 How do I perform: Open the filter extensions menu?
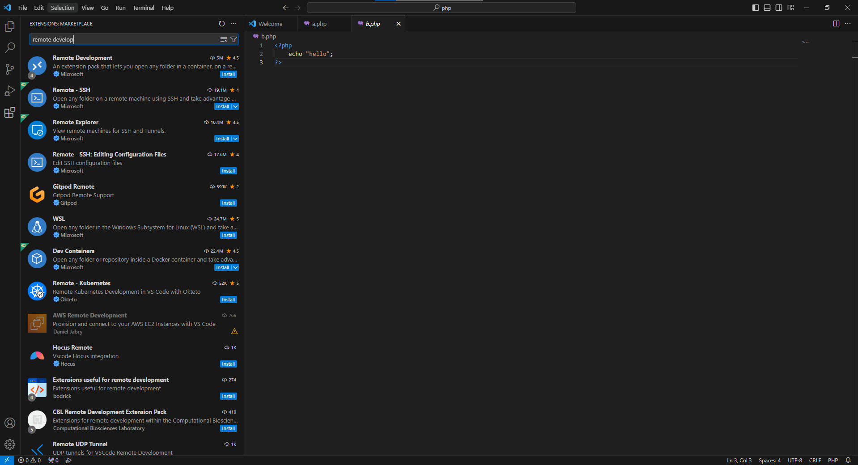[x=234, y=39]
